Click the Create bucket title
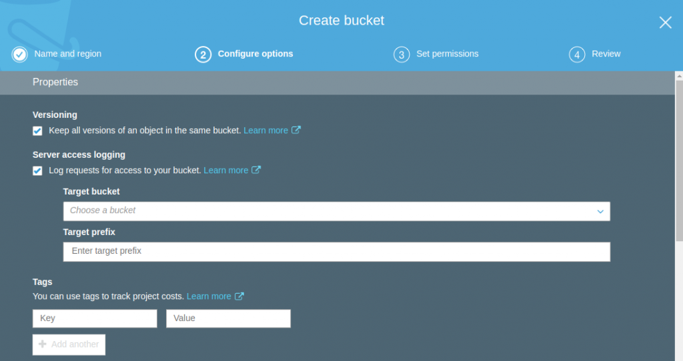683x361 pixels. [341, 21]
